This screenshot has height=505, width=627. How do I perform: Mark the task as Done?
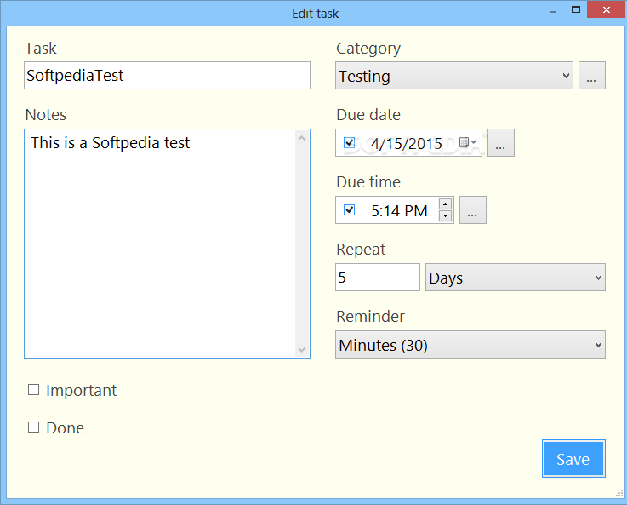click(x=33, y=428)
